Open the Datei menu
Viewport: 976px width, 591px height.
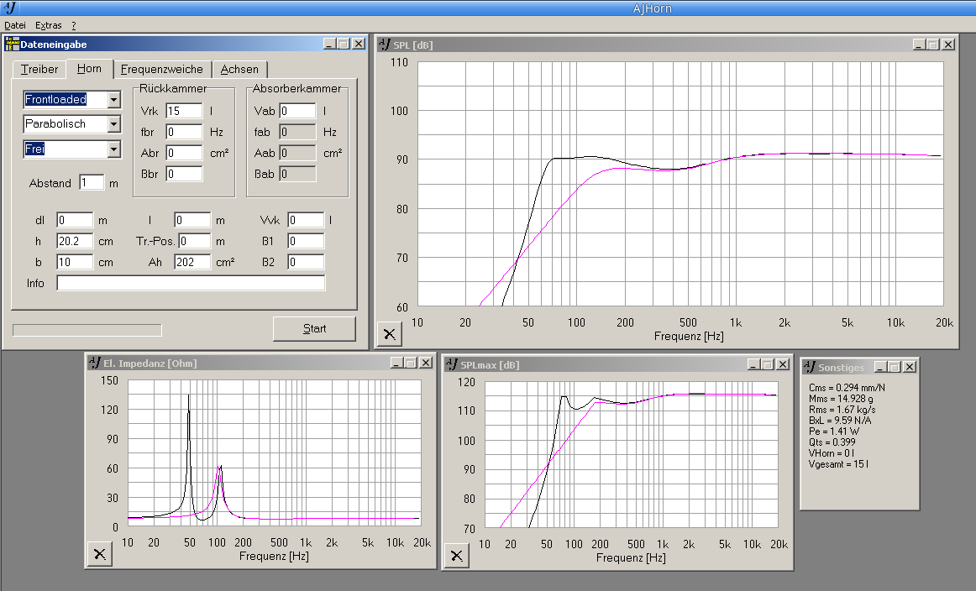click(15, 25)
